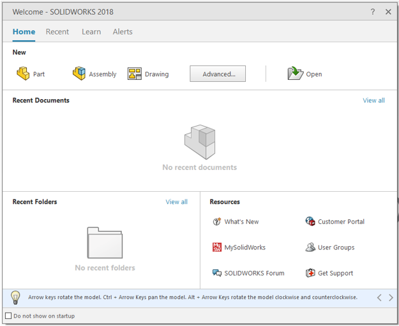
Task: Open the User Groups link text
Action: [x=336, y=247]
